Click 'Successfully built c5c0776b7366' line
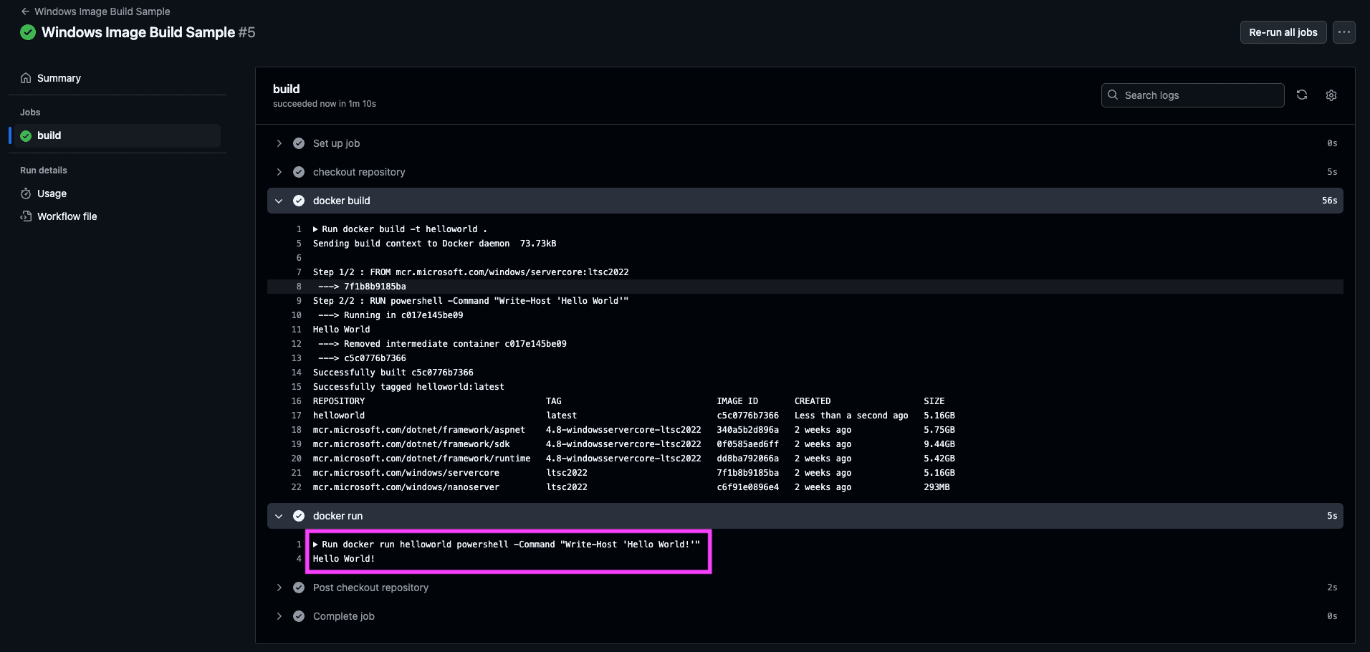1370x652 pixels. coord(393,373)
